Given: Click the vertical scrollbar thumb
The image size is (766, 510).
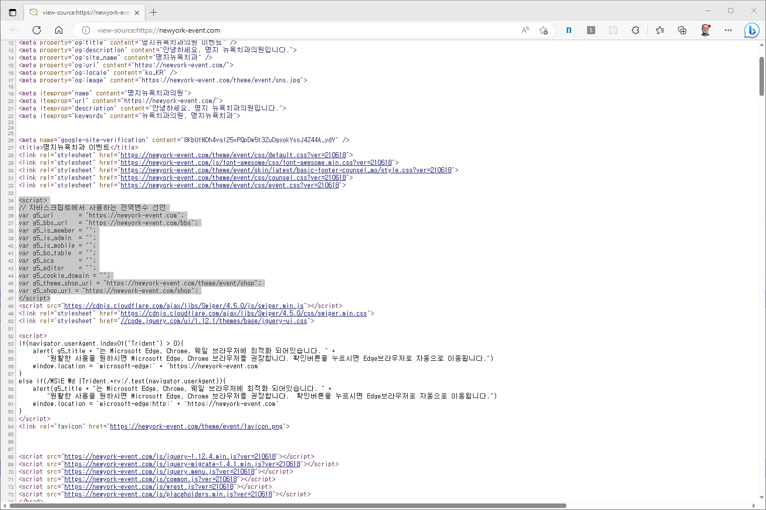Looking at the screenshot, I should coord(761,76).
